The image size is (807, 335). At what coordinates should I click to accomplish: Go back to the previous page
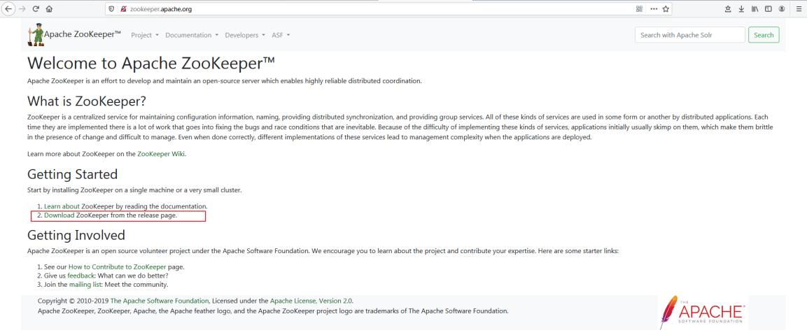(x=8, y=9)
